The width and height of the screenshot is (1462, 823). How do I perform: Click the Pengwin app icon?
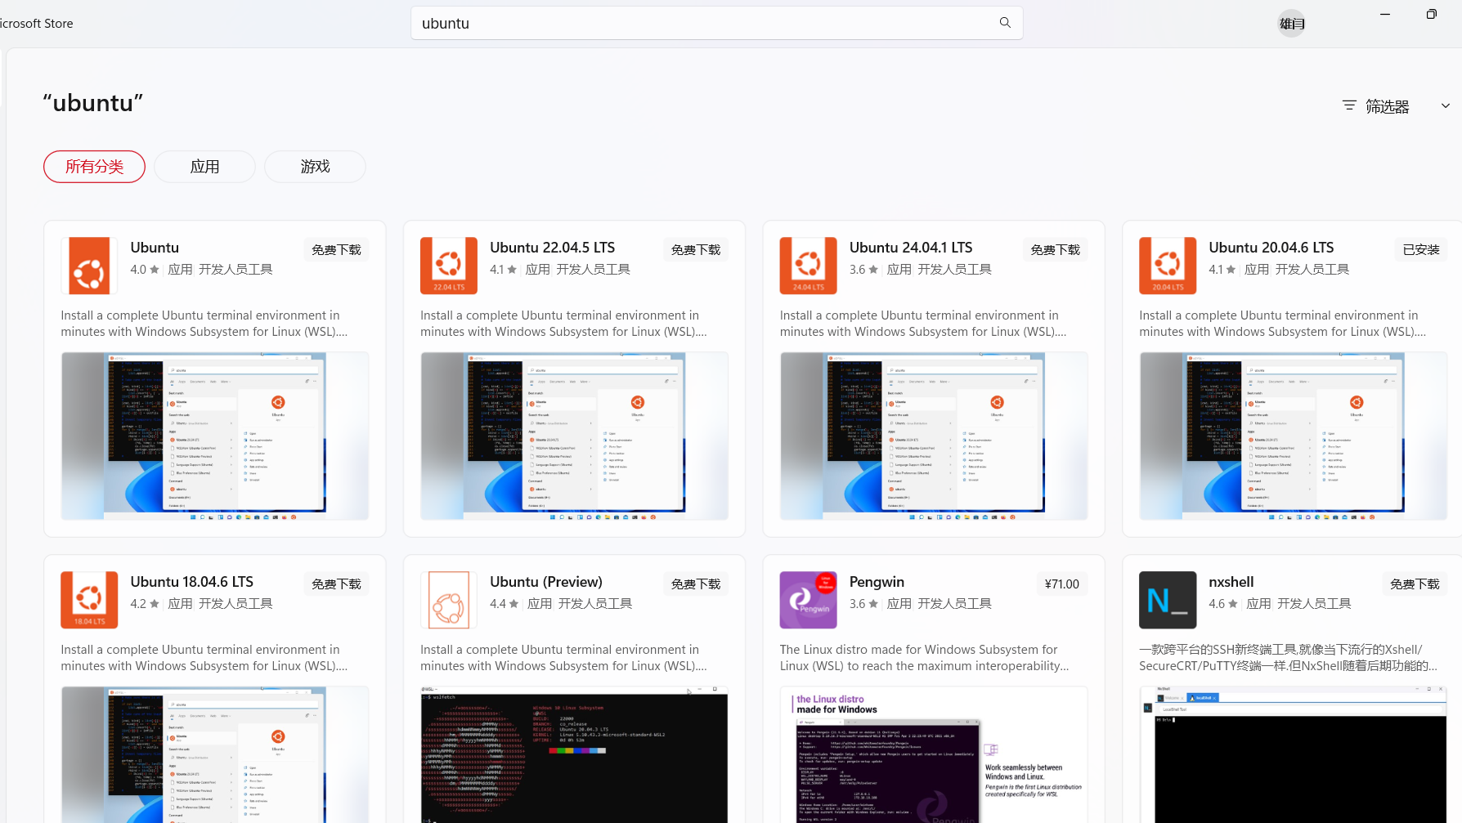click(808, 600)
